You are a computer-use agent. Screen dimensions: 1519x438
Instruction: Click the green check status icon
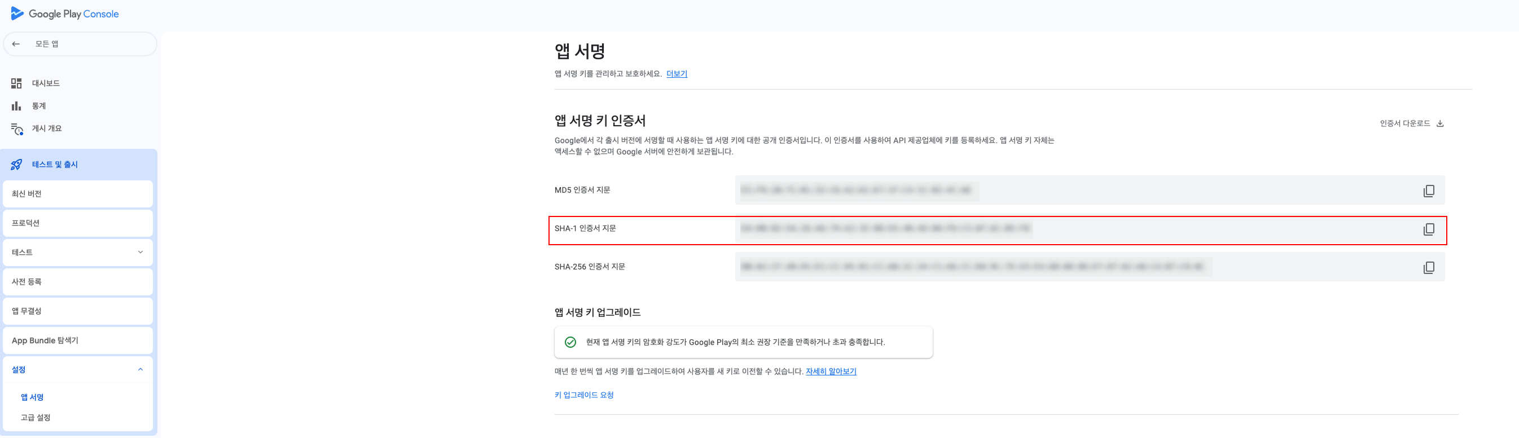pos(570,342)
